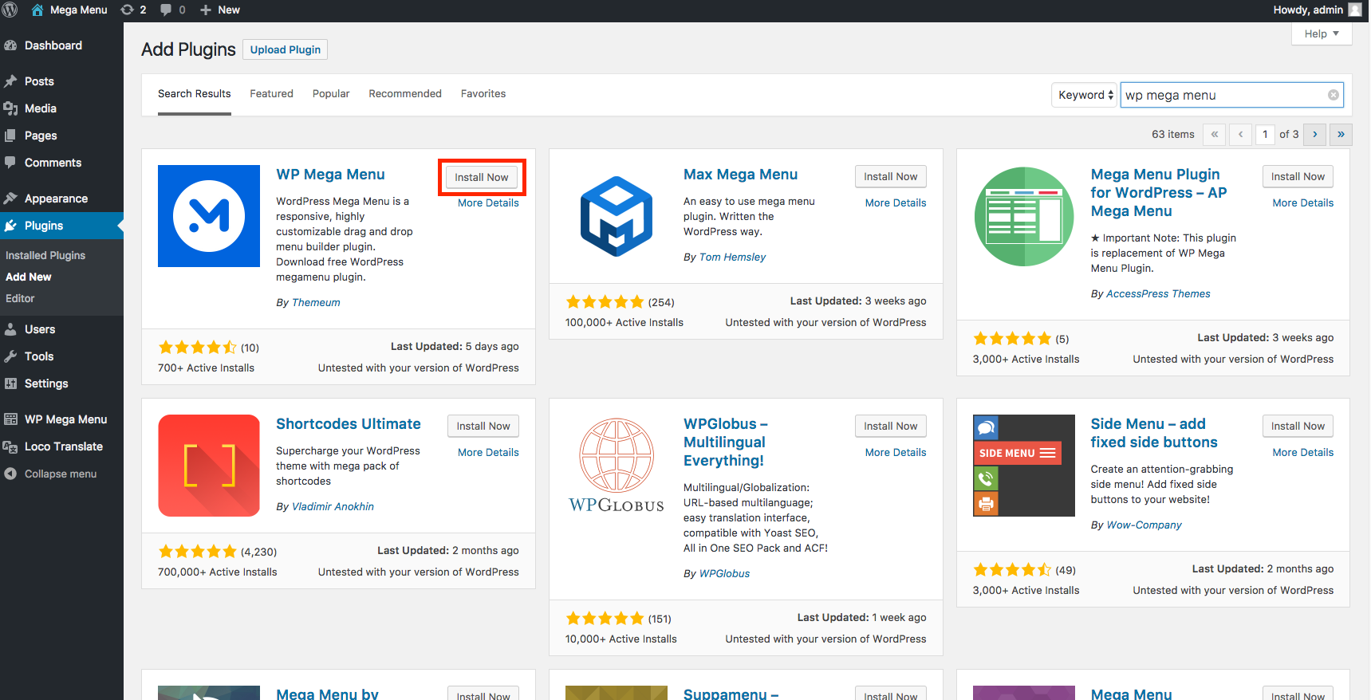Screen dimensions: 1371x700
Task: Open More Details for Shortcodes Ultimate
Action: coord(488,452)
